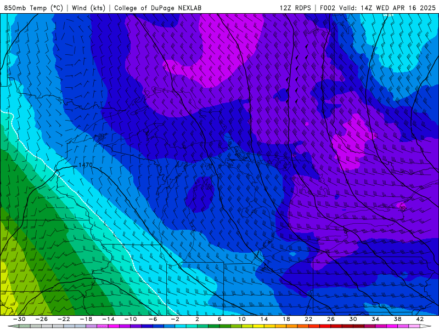Click the "1470" height contour label
439x329 pixels.
click(86, 165)
